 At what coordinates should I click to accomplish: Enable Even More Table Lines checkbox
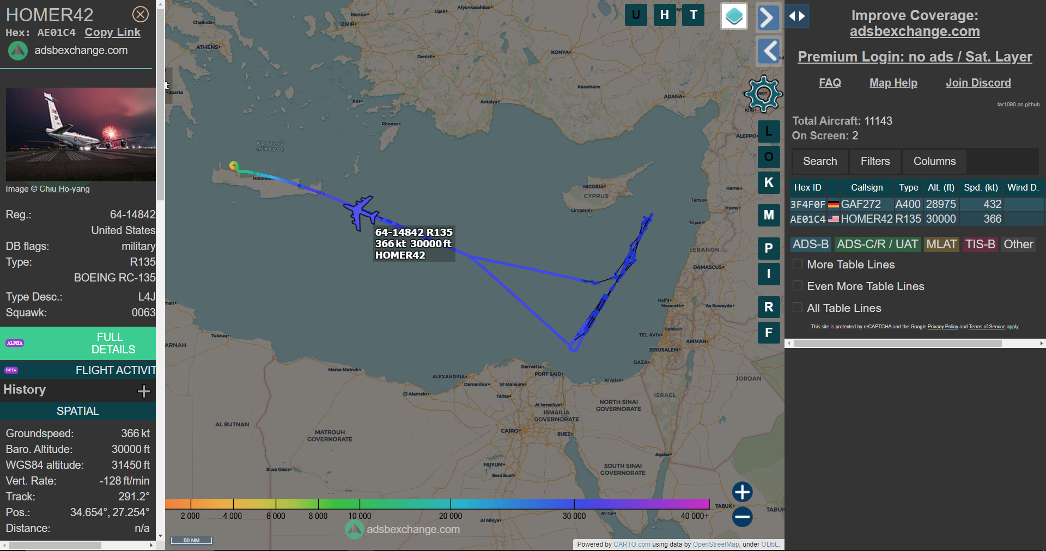(x=798, y=286)
